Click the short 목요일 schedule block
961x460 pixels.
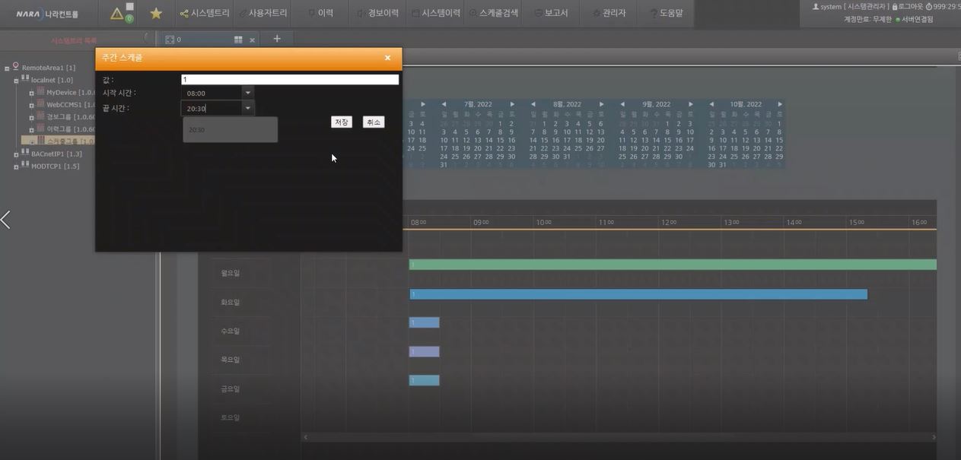point(424,351)
